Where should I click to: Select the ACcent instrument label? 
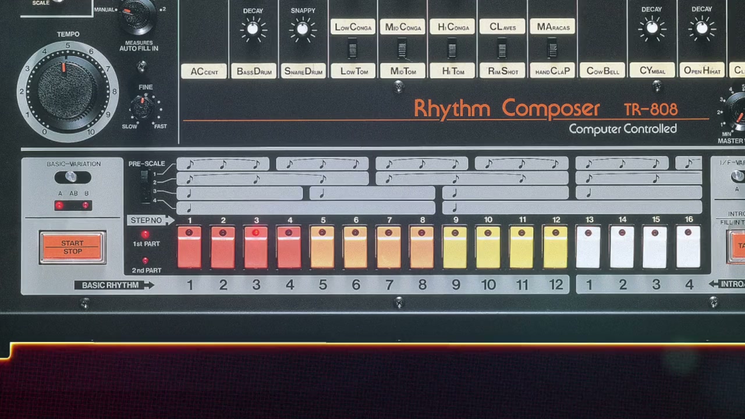204,71
